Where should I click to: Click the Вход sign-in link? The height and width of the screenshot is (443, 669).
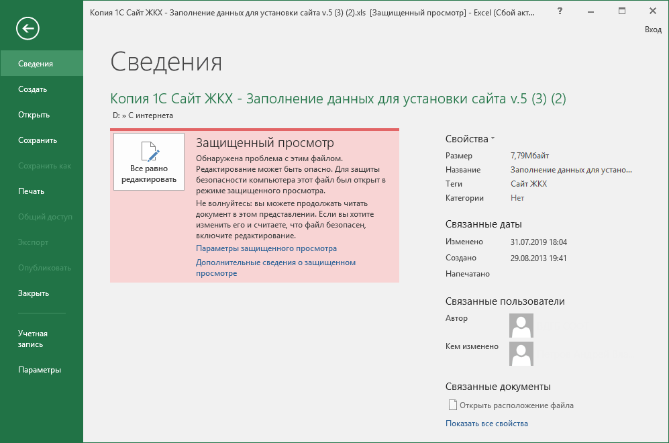coord(652,30)
